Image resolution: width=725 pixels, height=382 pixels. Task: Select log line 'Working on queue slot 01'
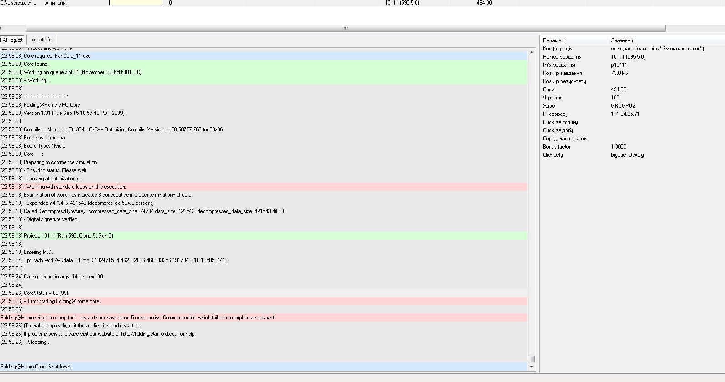263,72
